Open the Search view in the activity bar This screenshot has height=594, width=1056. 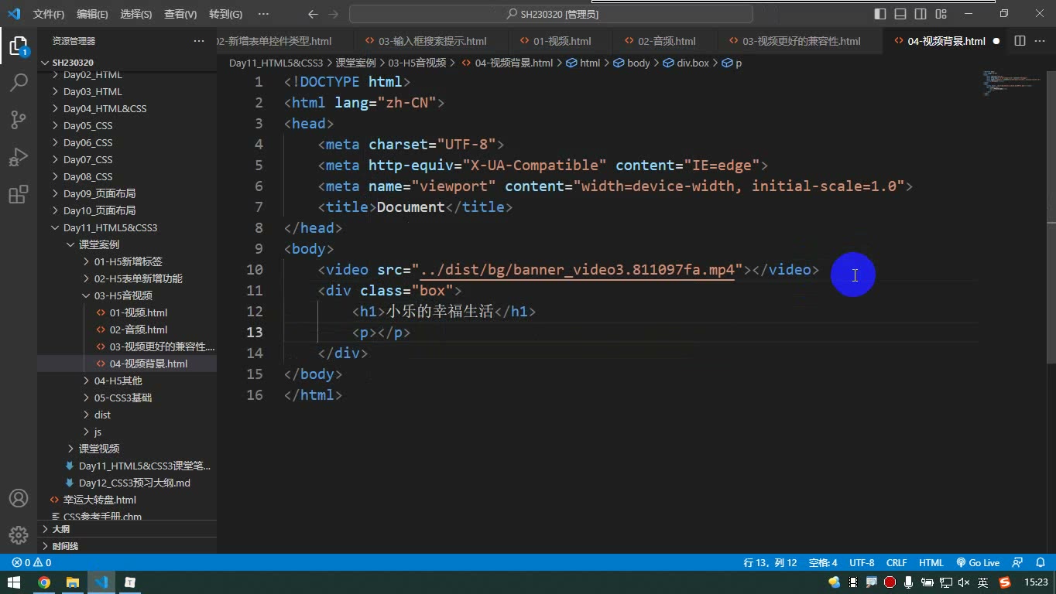tap(19, 82)
